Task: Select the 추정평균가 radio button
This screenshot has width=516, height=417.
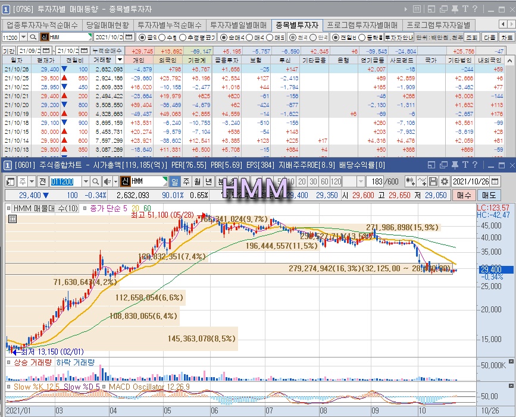Action: point(183,37)
